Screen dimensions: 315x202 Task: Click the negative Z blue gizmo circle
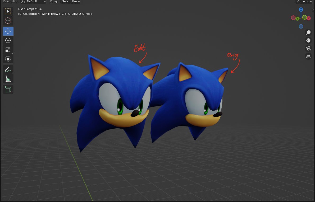(x=301, y=26)
